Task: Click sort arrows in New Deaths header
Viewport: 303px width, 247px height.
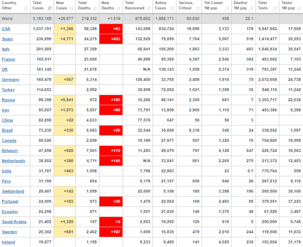Action: tap(119, 8)
